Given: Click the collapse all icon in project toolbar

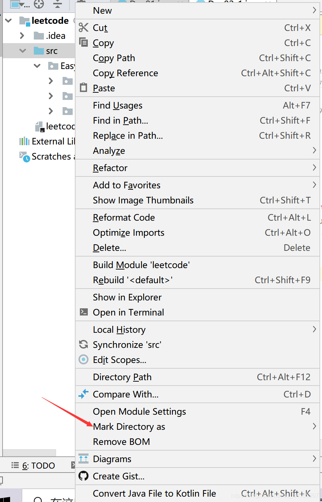Looking at the screenshot, I should [58, 4].
